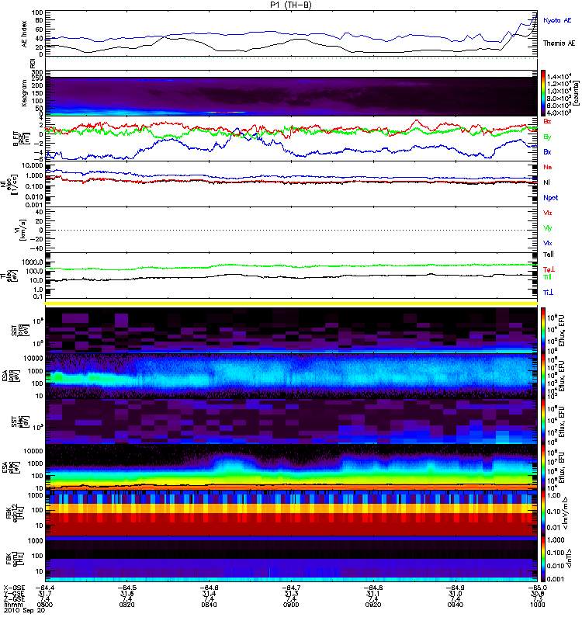Click the blue Bx legend label
Screen dimensions: 582x621
pyautogui.click(x=547, y=151)
